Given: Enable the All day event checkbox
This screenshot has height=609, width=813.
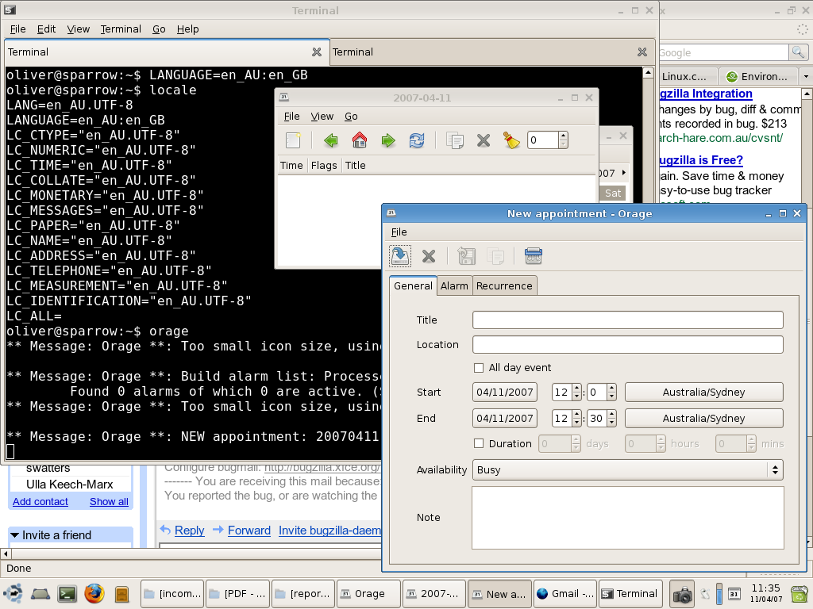Looking at the screenshot, I should pyautogui.click(x=479, y=368).
